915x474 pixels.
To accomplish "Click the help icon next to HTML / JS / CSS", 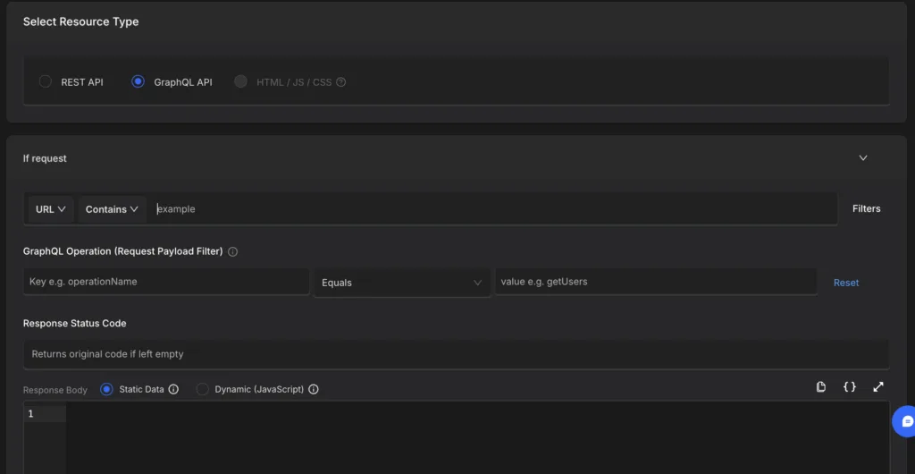I will pyautogui.click(x=341, y=82).
